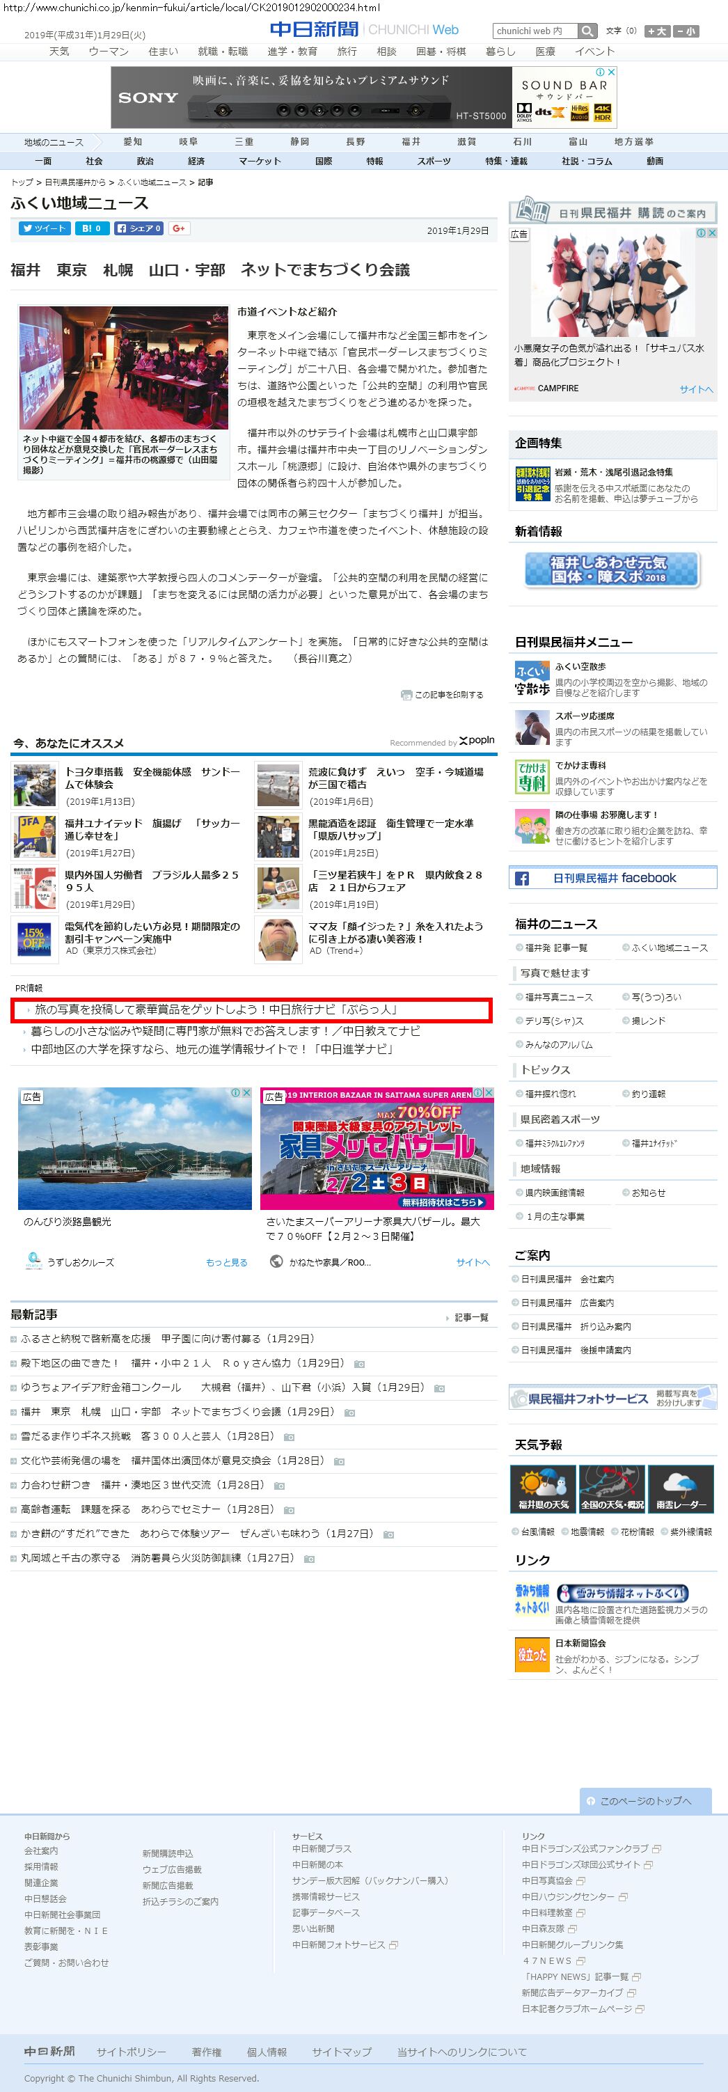Click the Hatena bookmark B! button
Image resolution: width=728 pixels, height=2092 pixels.
92,228
